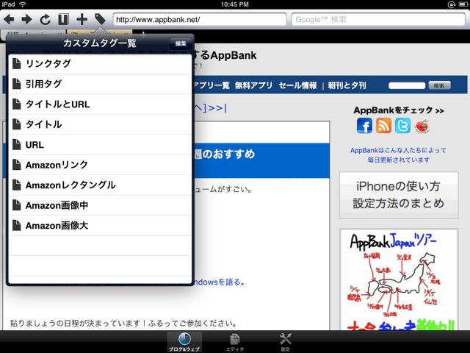The image size is (470, 353).
Task: Open the 設定 bottom tab
Action: click(x=285, y=342)
